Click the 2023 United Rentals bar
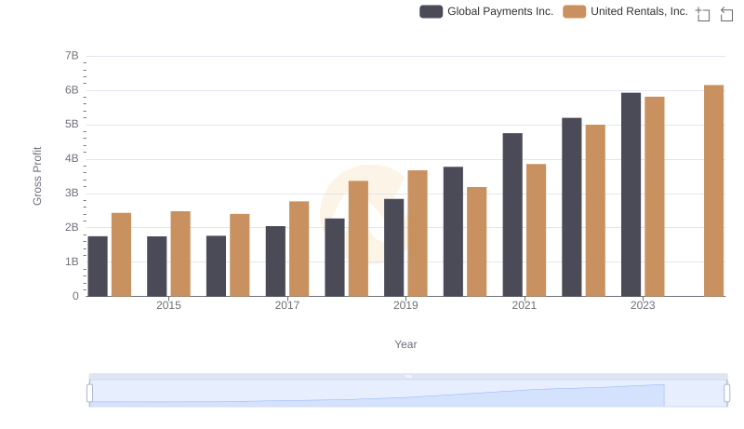Image resolution: width=744 pixels, height=429 pixels. coord(655,196)
